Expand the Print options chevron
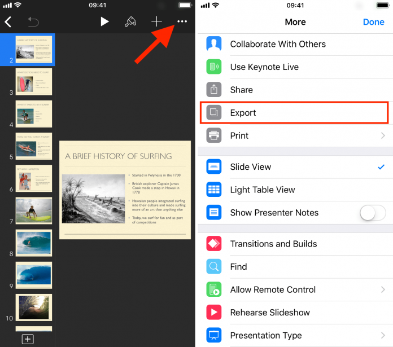Viewport: 393px width, 347px height. (x=383, y=136)
